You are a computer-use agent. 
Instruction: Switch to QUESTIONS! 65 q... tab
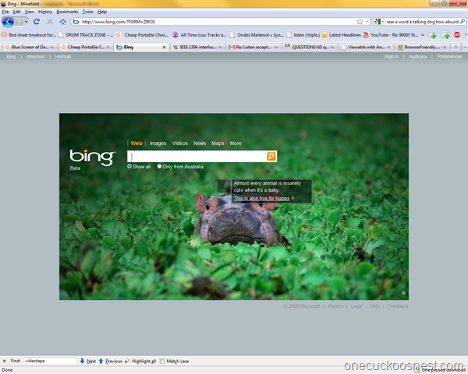coord(310,47)
